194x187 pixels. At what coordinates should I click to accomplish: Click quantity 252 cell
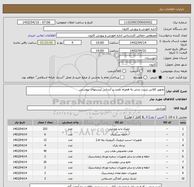click(45, 129)
